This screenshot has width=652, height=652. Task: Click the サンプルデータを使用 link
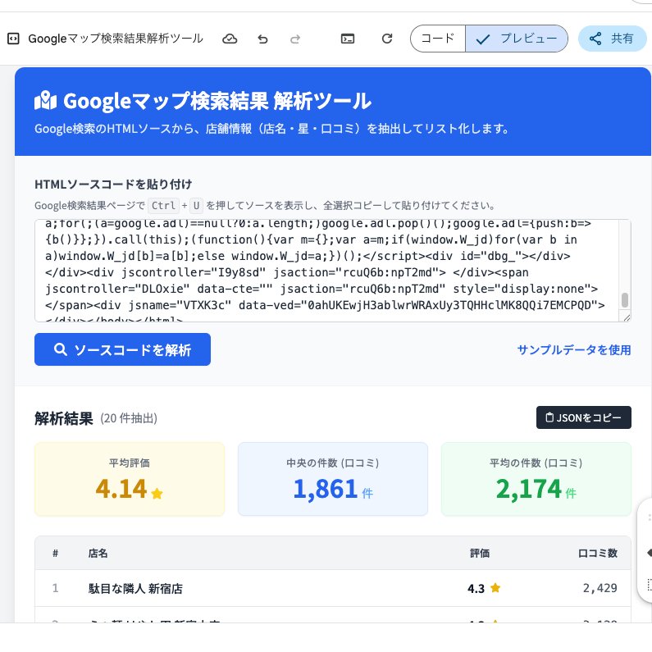tap(574, 349)
